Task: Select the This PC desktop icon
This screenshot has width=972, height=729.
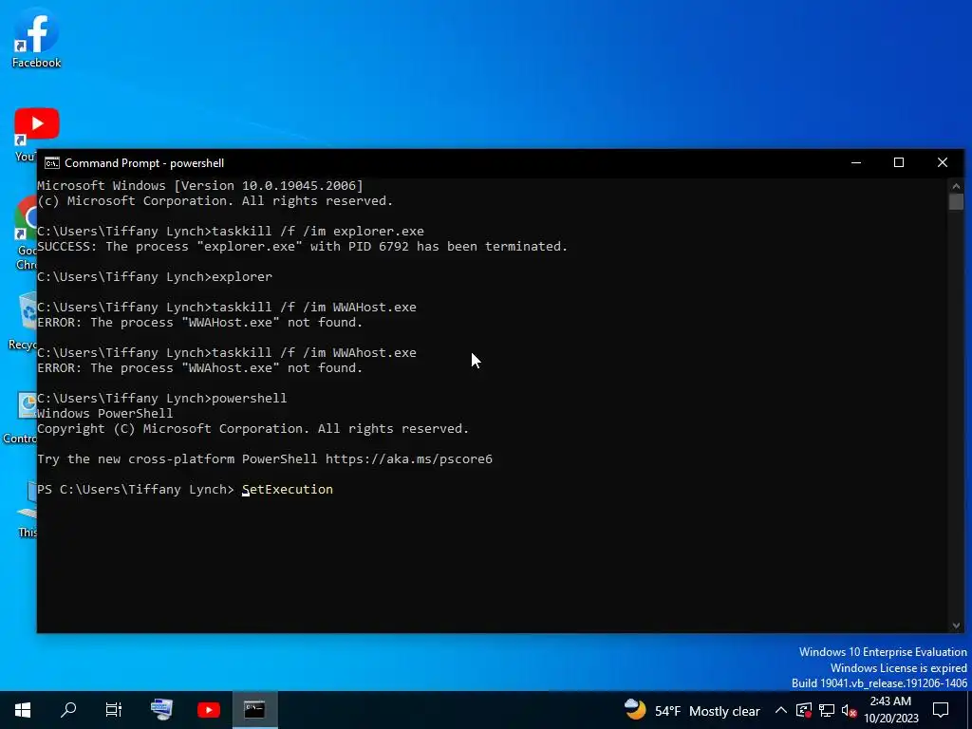Action: (x=27, y=509)
